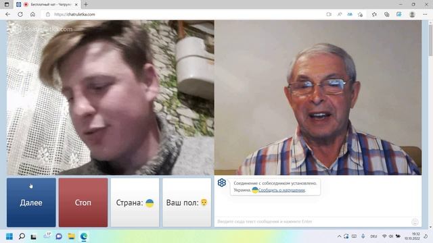Viewport: 433px width, 243px height.
Task: Click Microsoft Edge on taskbar
Action: (x=84, y=236)
